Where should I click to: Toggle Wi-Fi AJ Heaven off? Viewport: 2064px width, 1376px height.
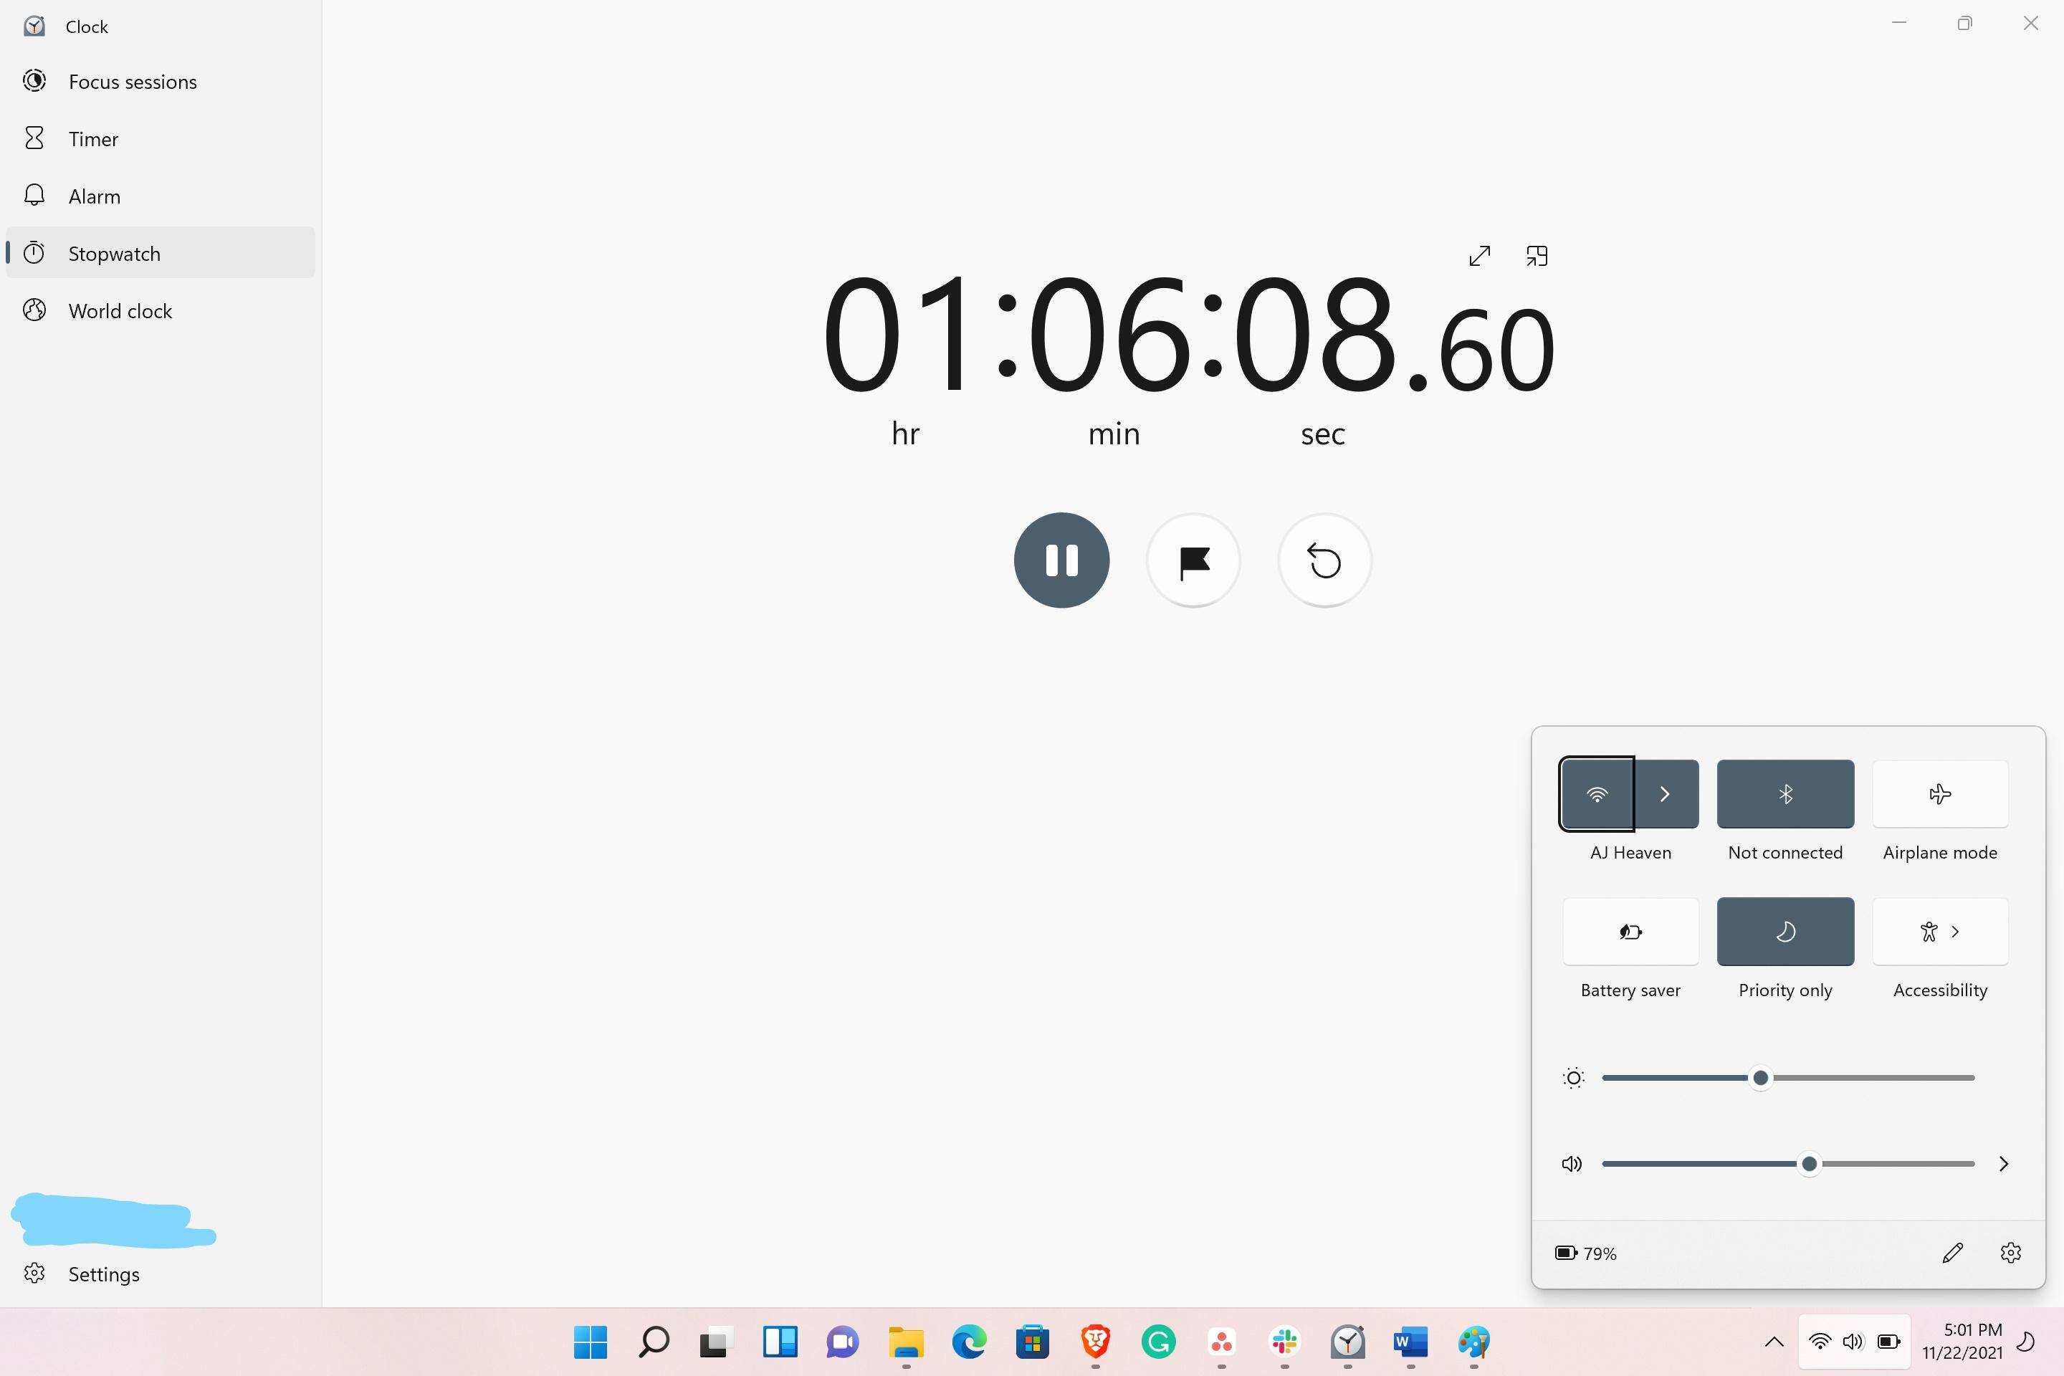point(1596,794)
